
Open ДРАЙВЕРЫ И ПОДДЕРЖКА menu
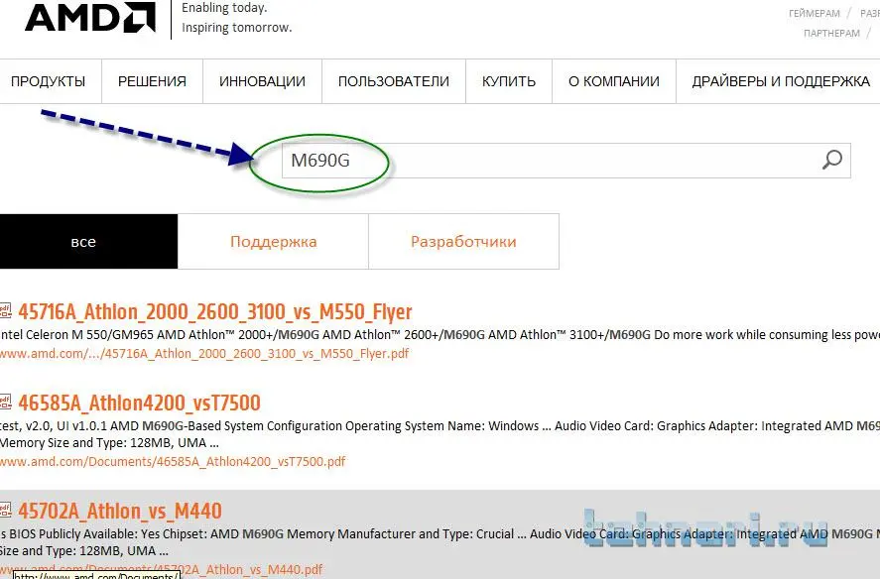(781, 81)
